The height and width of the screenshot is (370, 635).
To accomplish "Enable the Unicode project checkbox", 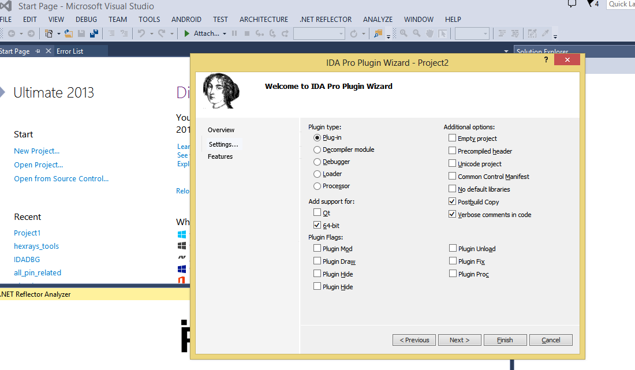I will (x=453, y=163).
